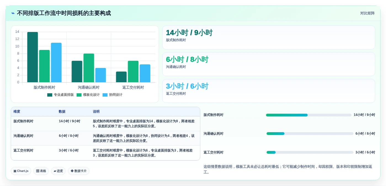Click the 协同设计 bar in 沟通确认耗时 group
This screenshot has height=186, width=386.
[x=101, y=75]
